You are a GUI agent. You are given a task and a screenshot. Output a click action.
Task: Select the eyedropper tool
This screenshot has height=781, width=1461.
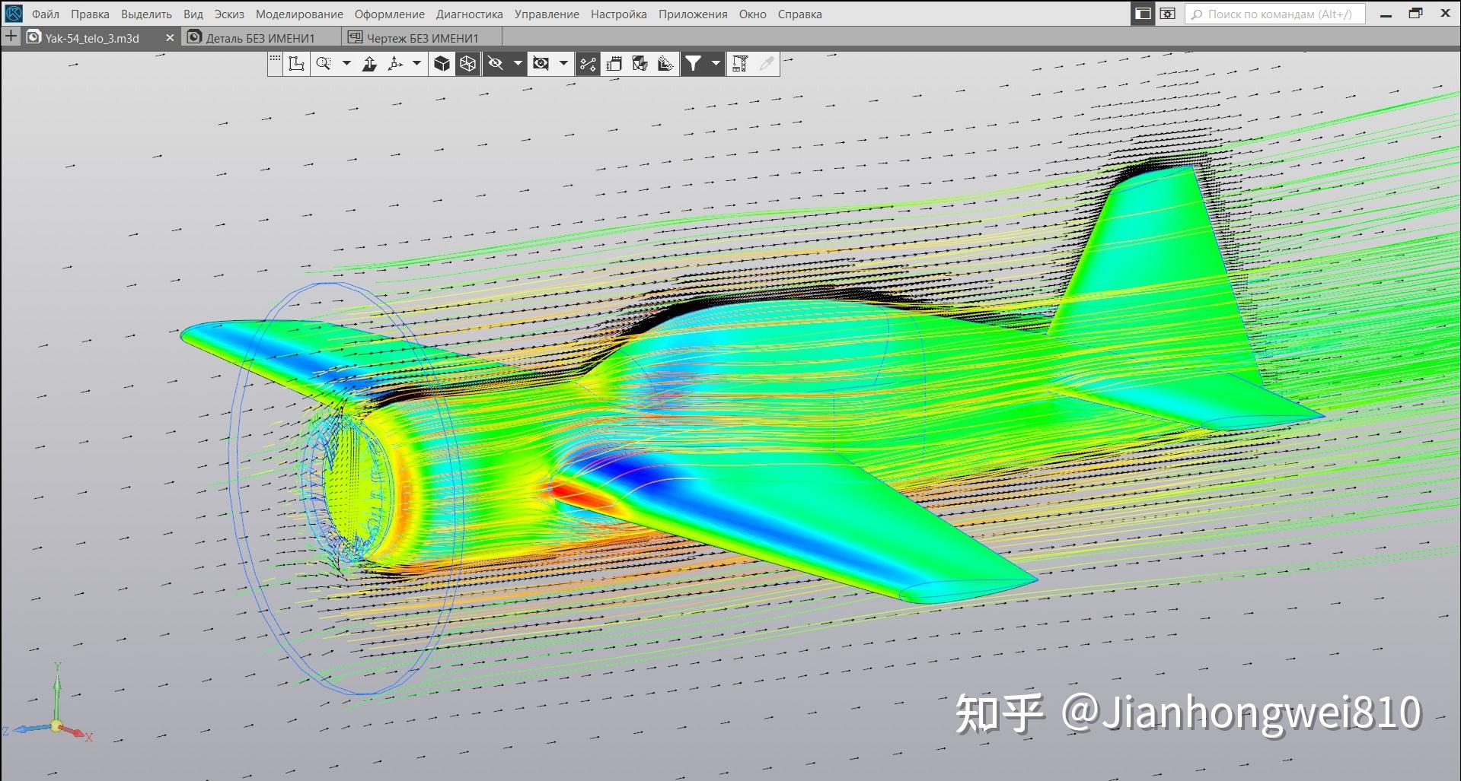(764, 65)
